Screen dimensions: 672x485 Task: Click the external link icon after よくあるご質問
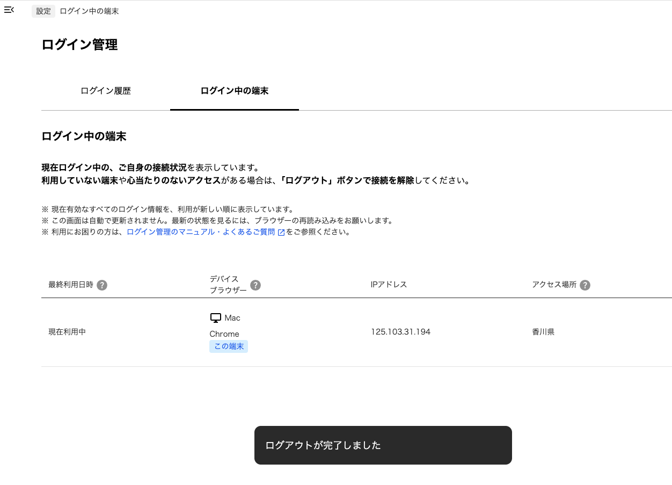tap(281, 231)
